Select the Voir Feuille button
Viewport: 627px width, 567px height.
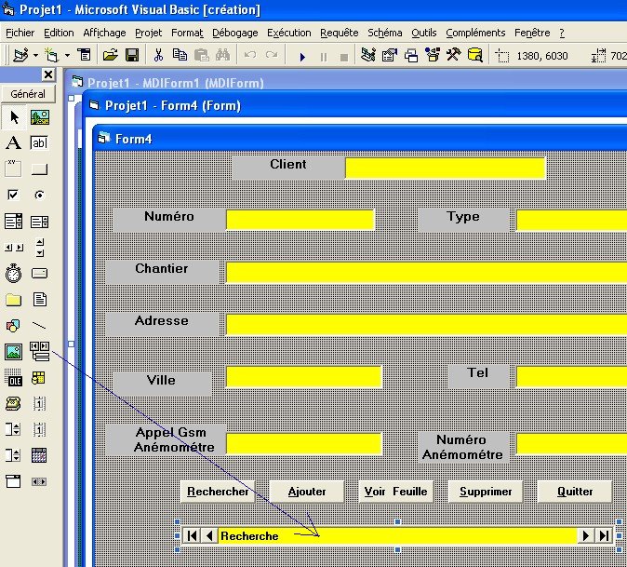point(396,492)
